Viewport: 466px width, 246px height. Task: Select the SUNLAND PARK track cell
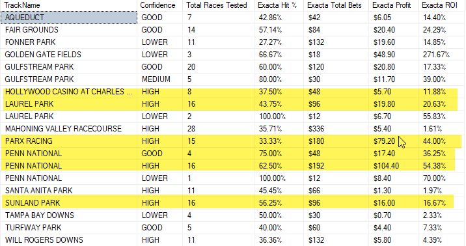point(68,203)
